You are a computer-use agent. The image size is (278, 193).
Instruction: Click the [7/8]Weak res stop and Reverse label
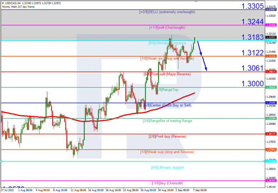(x=167, y=59)
